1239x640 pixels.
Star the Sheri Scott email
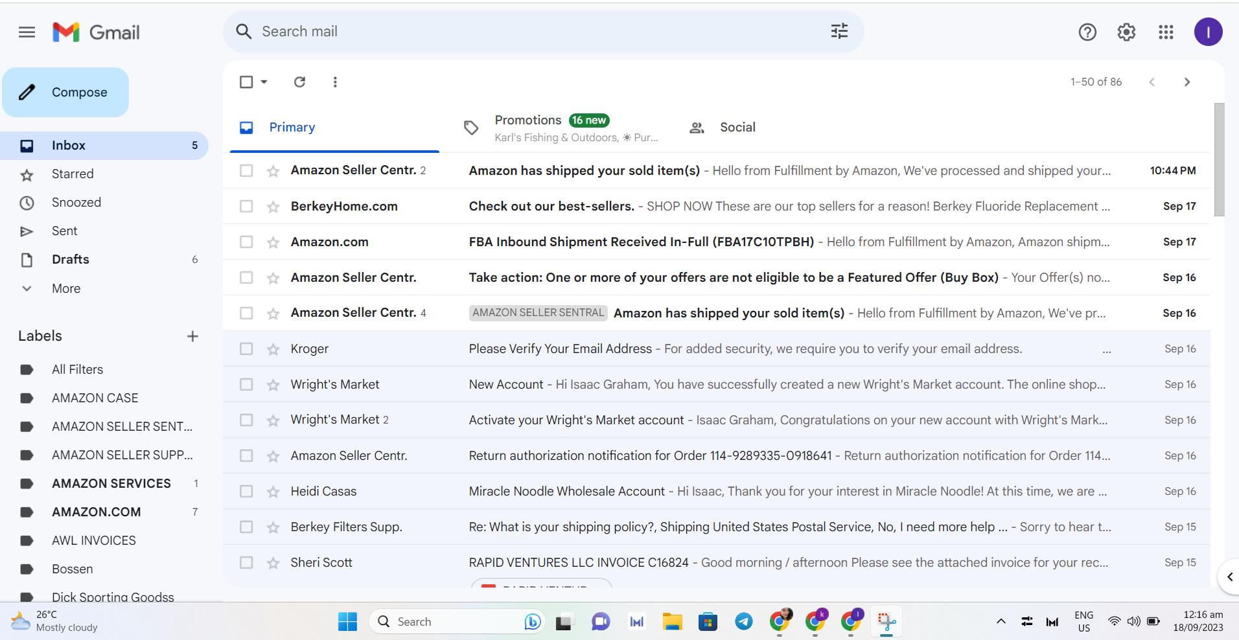[x=273, y=562]
